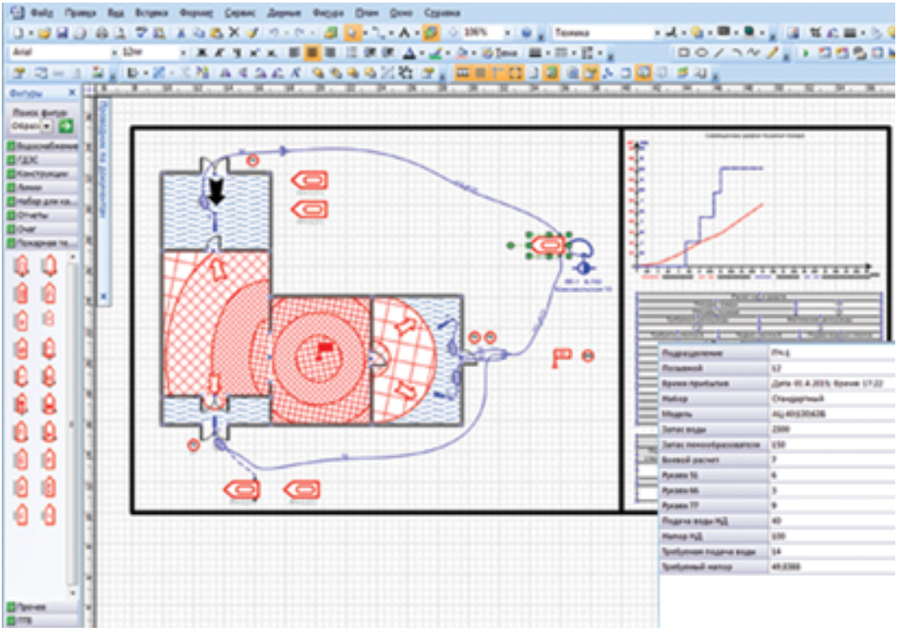Delete the selection with the X icon
The height and width of the screenshot is (632, 897).
(234, 32)
